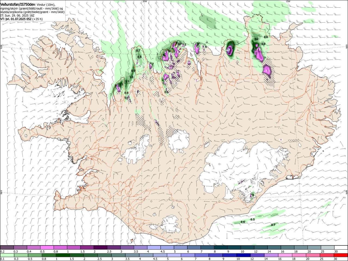This screenshot has width=348, height=261.
Task: Select the deep navy 10–12 rain swatch
Action: pos(243,255)
